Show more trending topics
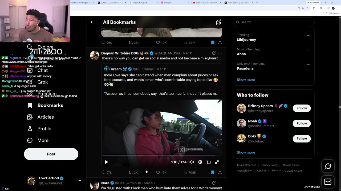 246,80
